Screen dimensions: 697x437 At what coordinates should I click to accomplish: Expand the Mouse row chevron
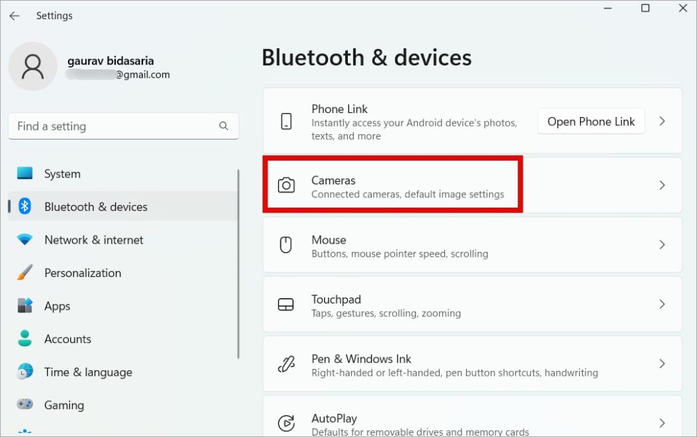click(x=662, y=244)
